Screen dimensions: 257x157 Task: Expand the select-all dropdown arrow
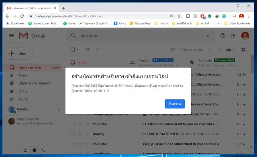tap(78, 49)
